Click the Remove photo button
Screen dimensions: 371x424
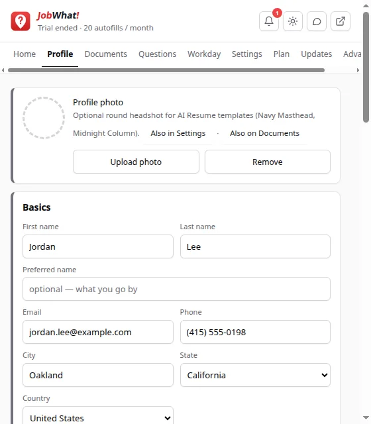[268, 162]
